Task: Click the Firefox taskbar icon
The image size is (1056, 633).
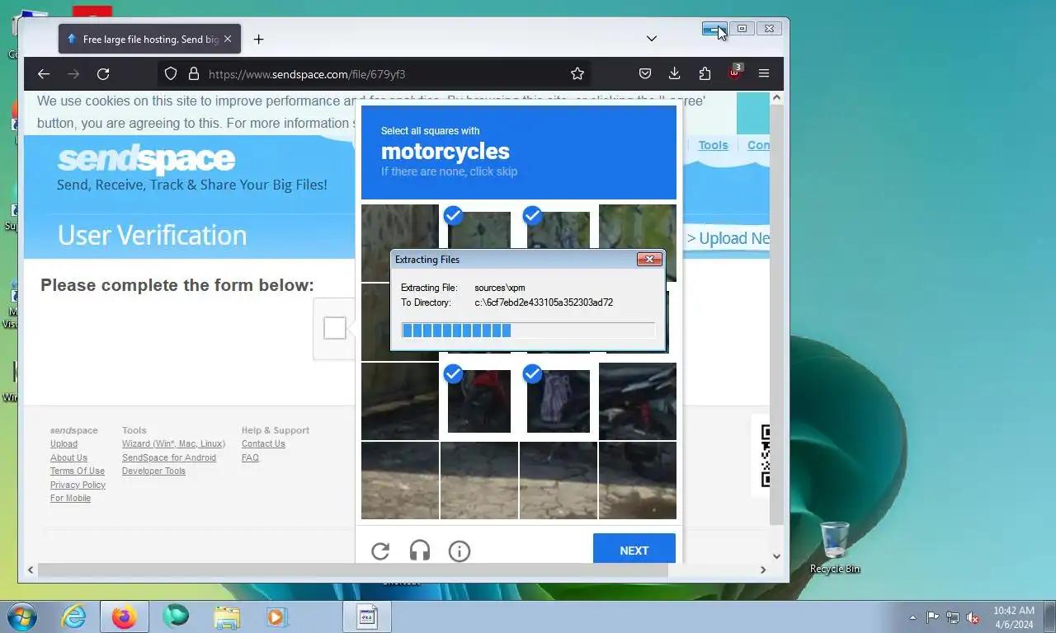Action: 124,617
